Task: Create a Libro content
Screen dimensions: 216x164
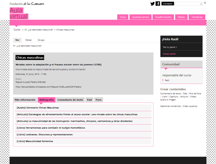Action: [164, 96]
